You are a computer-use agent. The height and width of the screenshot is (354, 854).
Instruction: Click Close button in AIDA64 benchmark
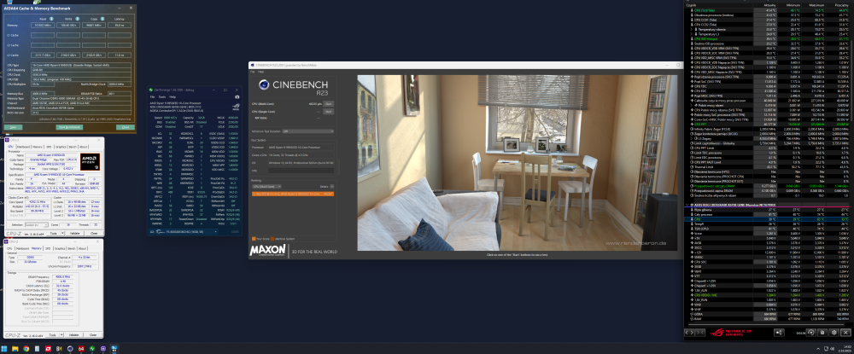pyautogui.click(x=126, y=127)
